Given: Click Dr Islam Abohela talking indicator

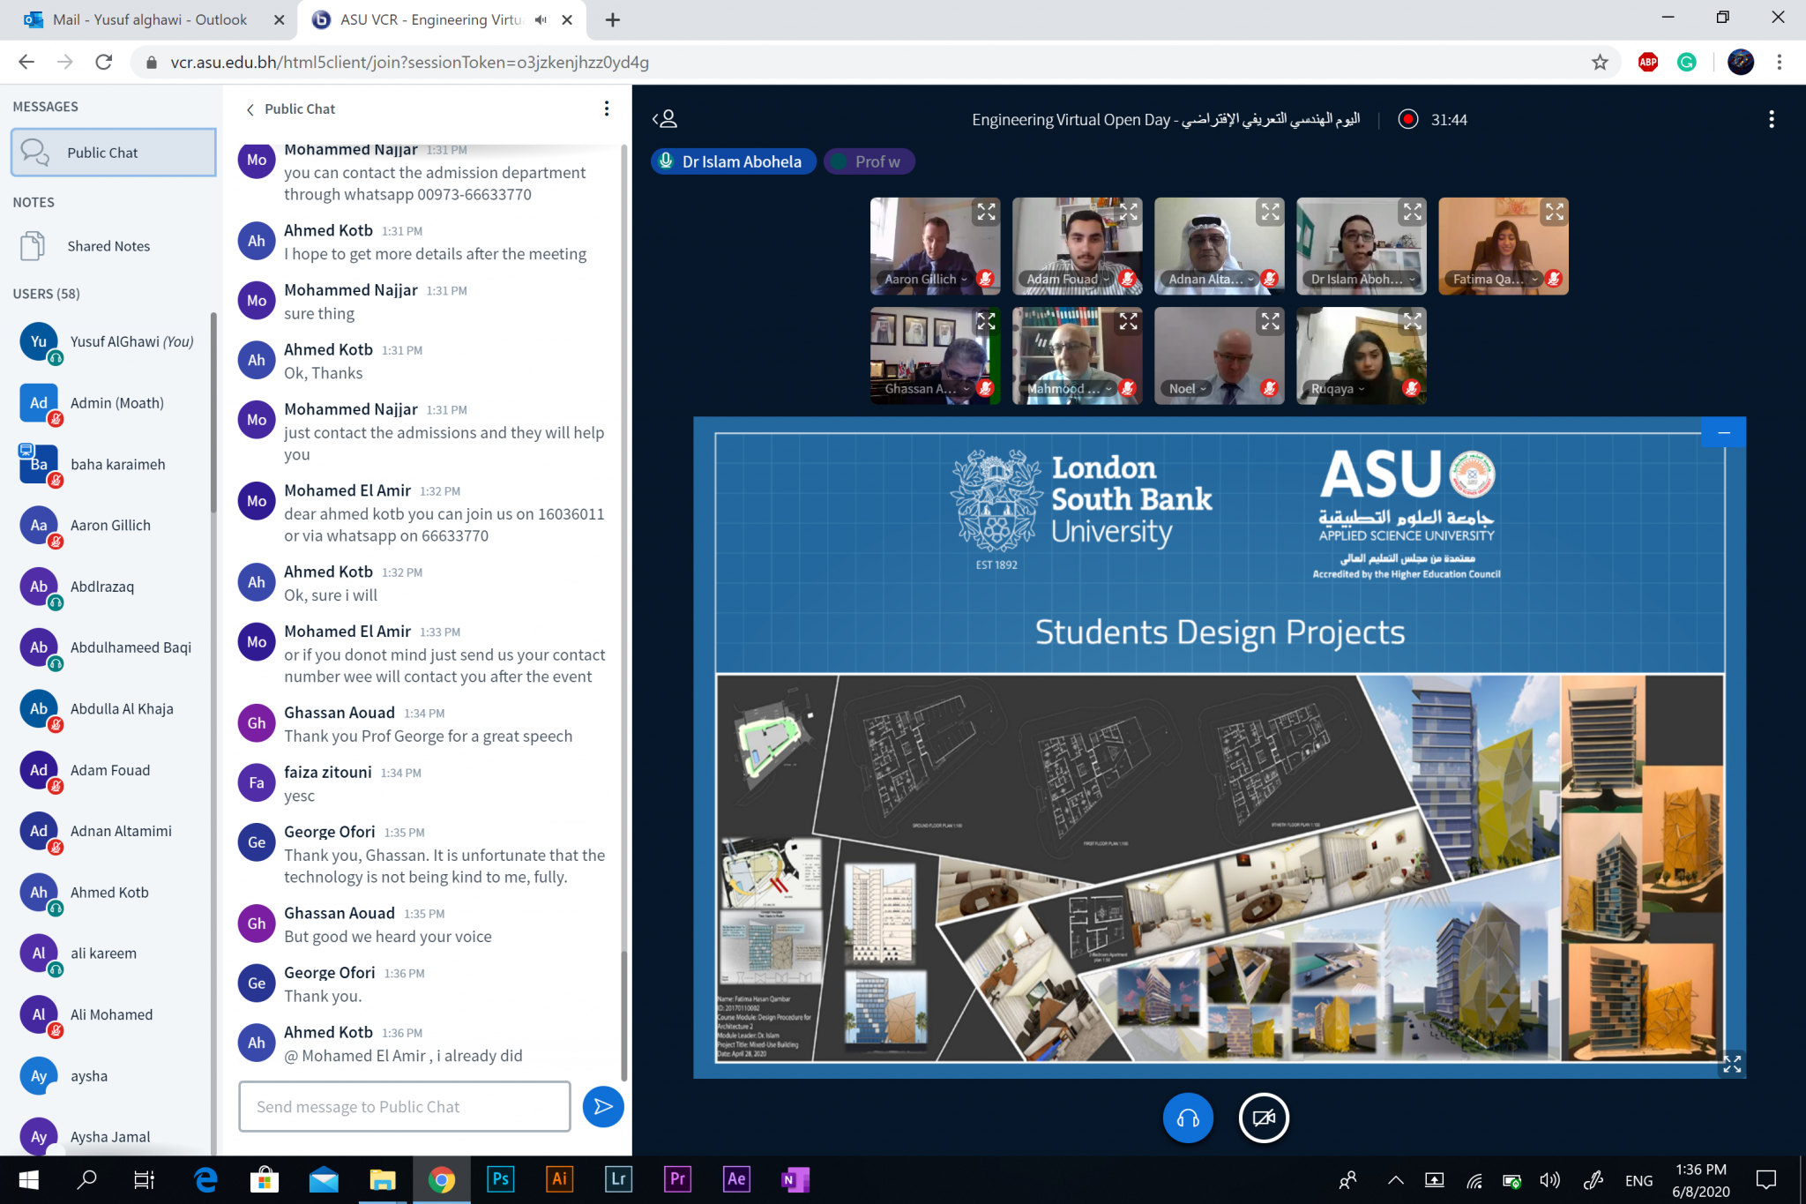Looking at the screenshot, I should pos(734,161).
